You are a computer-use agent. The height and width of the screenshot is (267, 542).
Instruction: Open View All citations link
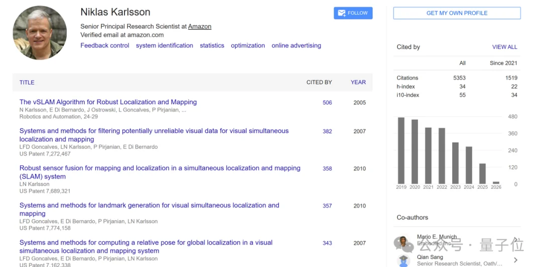tap(504, 47)
